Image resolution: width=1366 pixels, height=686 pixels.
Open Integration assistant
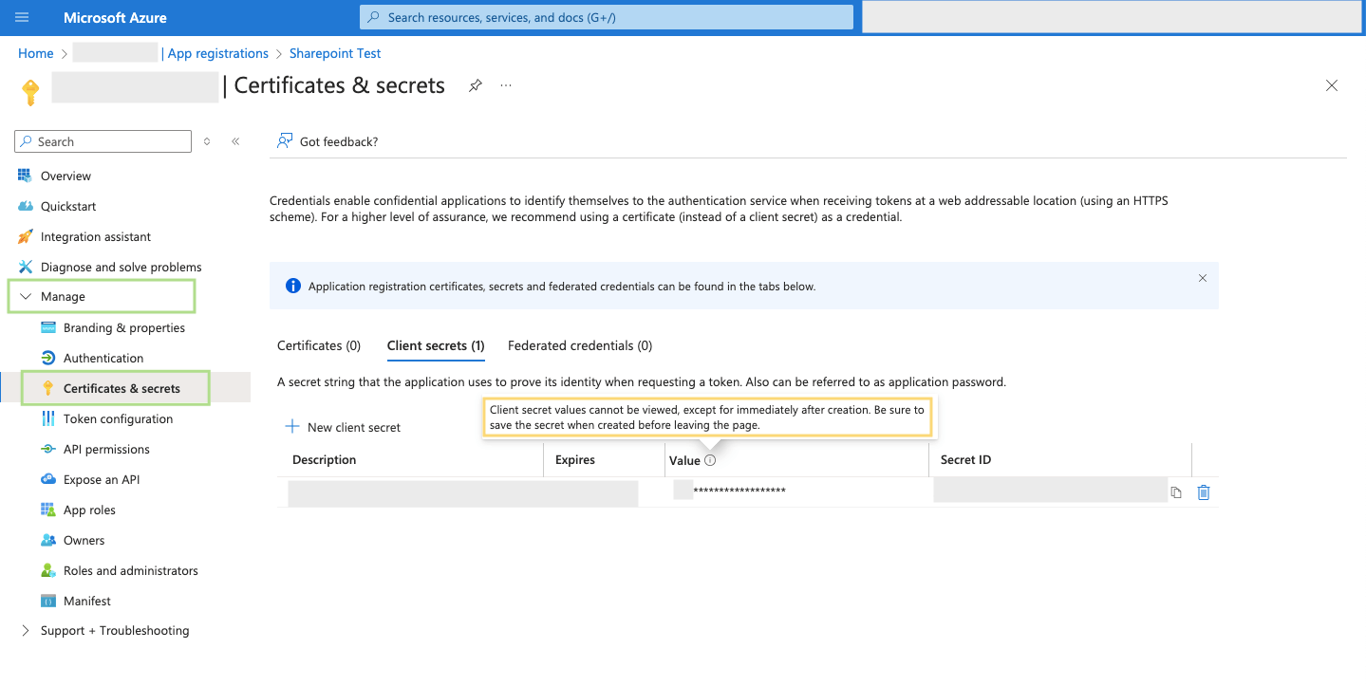coord(96,236)
